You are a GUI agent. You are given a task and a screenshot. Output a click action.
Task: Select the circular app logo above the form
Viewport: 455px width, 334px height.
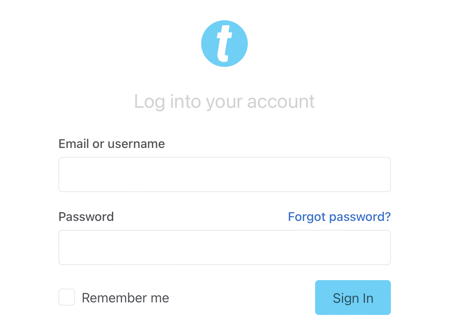click(x=224, y=43)
